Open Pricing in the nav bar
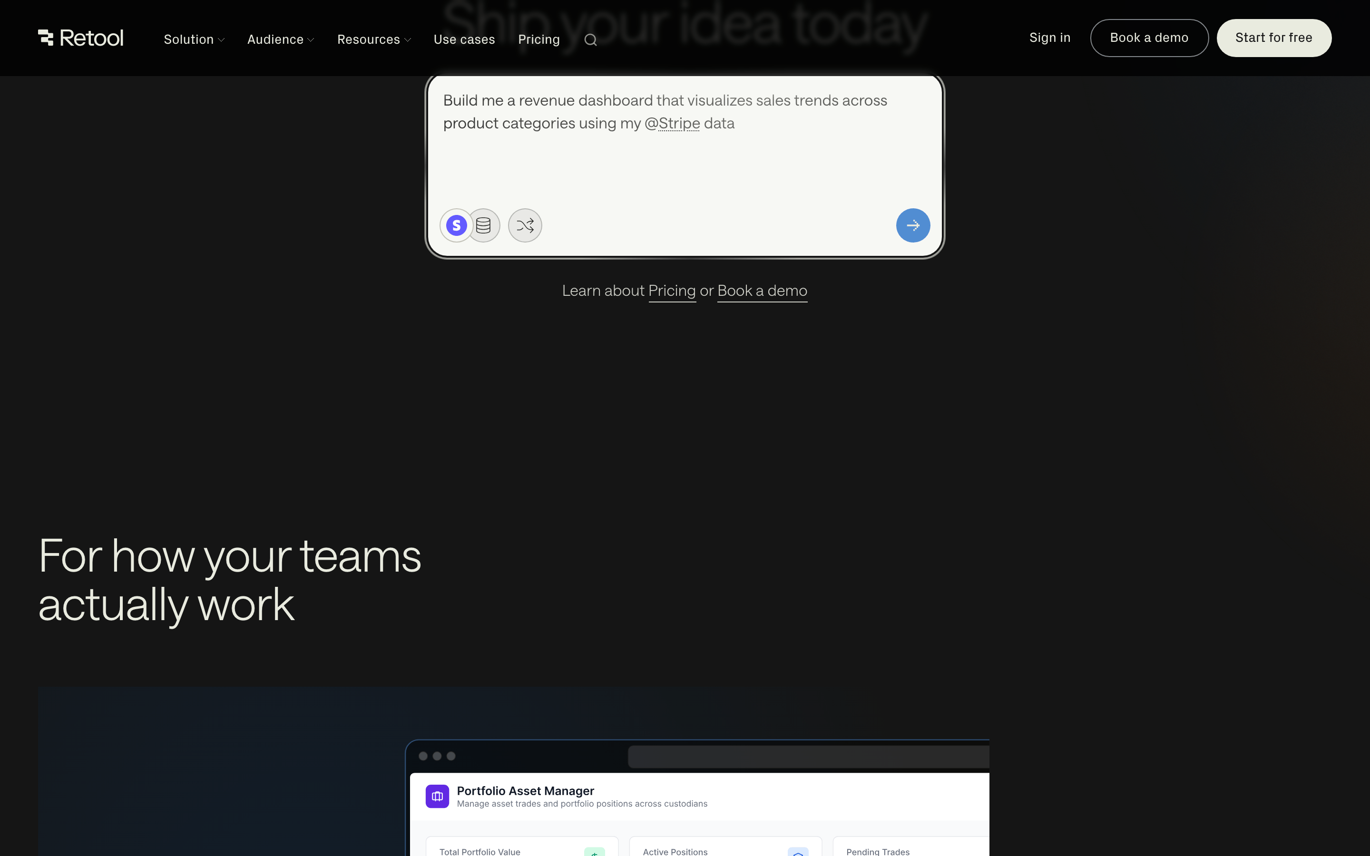 pos(539,39)
